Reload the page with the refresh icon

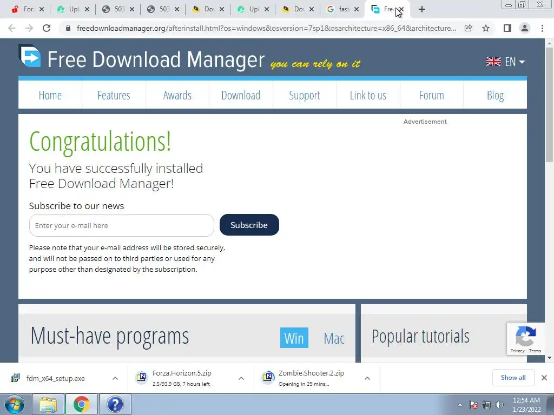click(47, 28)
